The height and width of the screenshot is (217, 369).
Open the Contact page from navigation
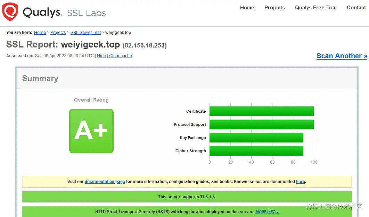click(x=356, y=7)
